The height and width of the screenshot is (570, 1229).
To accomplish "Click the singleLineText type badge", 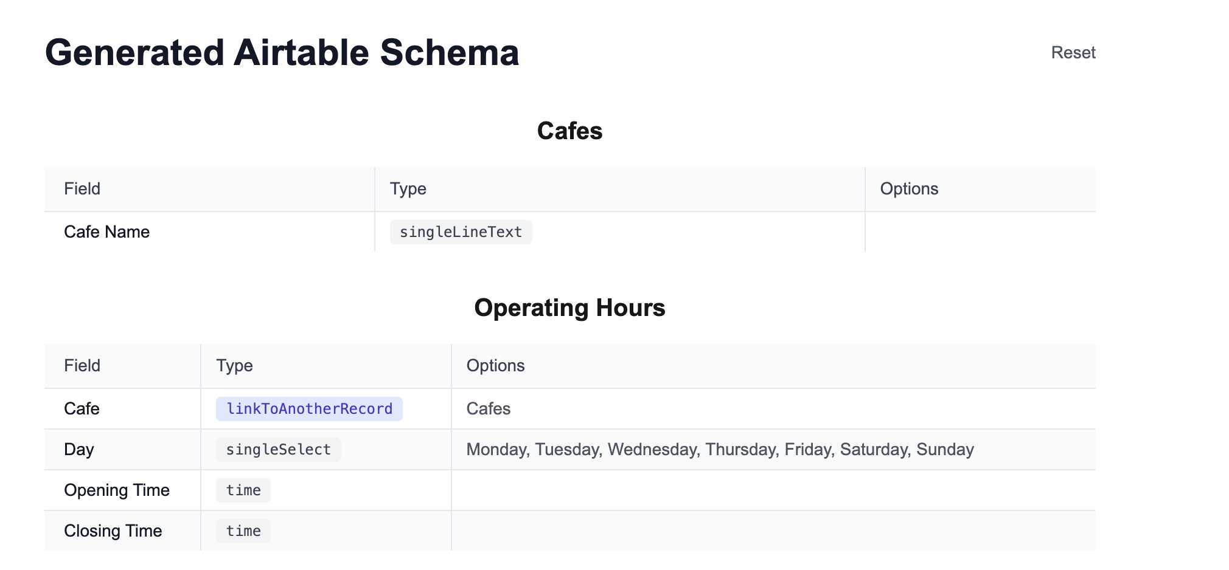I will click(x=461, y=232).
